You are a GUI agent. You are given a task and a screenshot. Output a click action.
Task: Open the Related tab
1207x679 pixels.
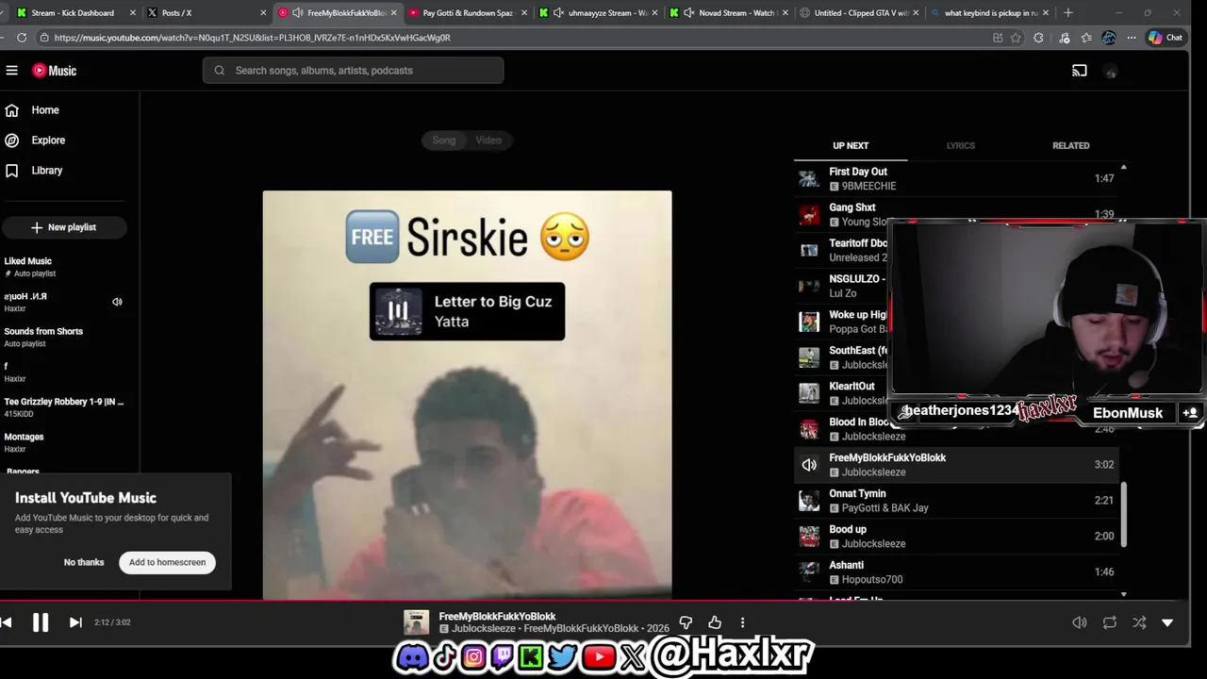tap(1070, 145)
